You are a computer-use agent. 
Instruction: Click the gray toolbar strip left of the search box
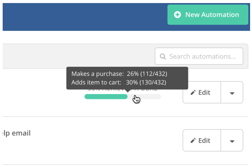pyautogui.click(x=76, y=56)
